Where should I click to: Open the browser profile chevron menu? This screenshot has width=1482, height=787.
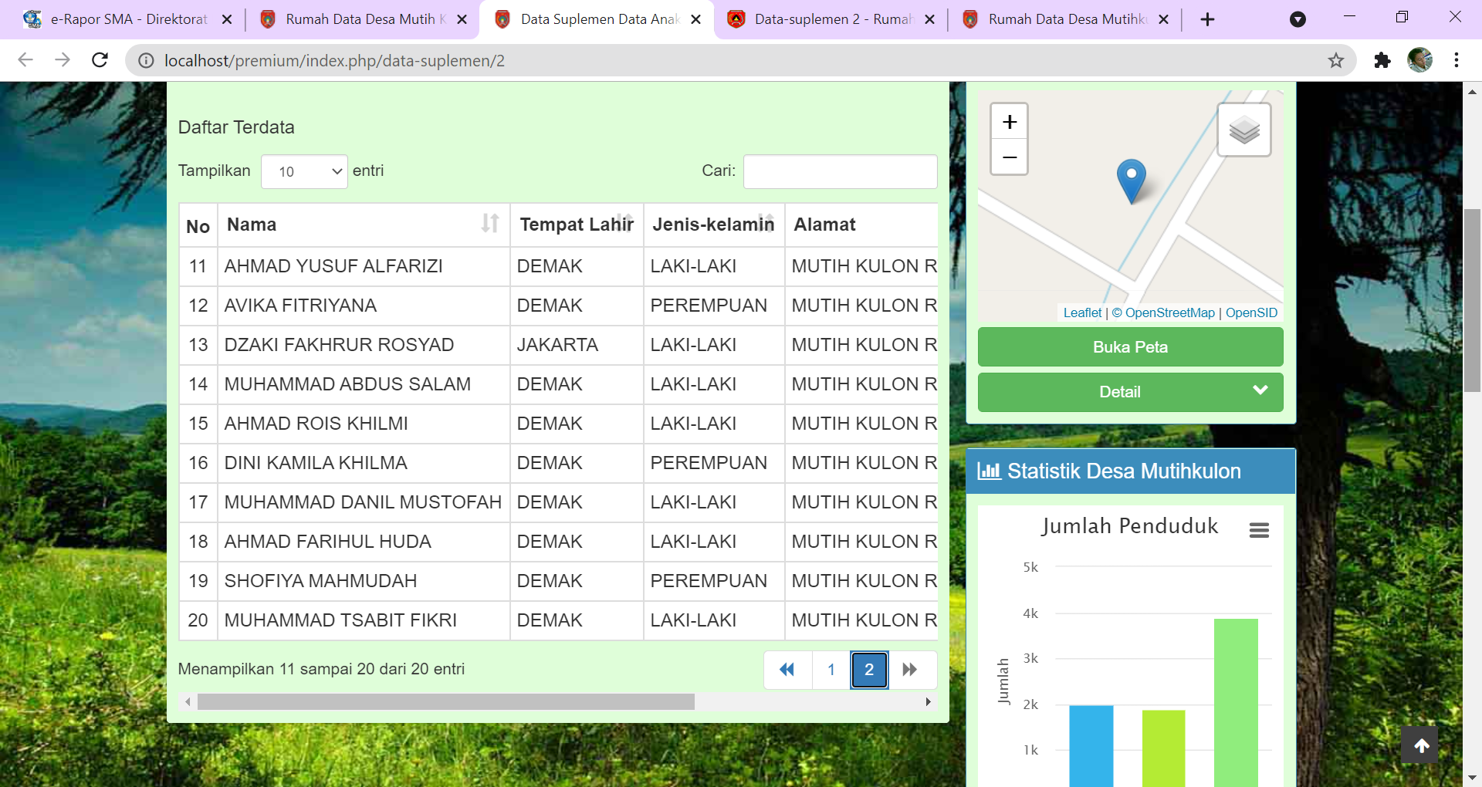1299,19
